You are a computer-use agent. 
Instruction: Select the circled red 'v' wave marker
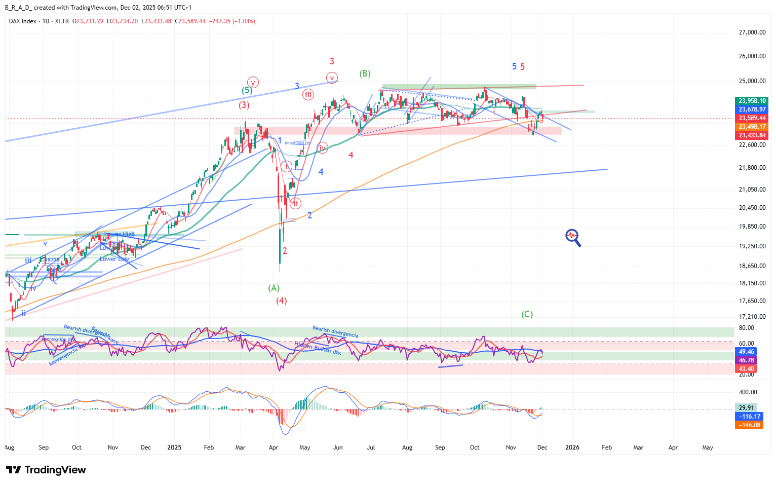[x=332, y=78]
